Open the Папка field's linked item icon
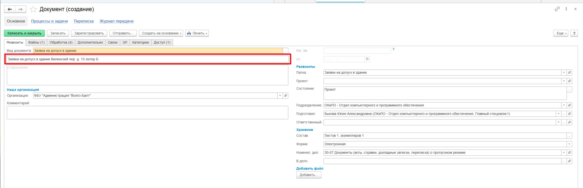 point(569,72)
